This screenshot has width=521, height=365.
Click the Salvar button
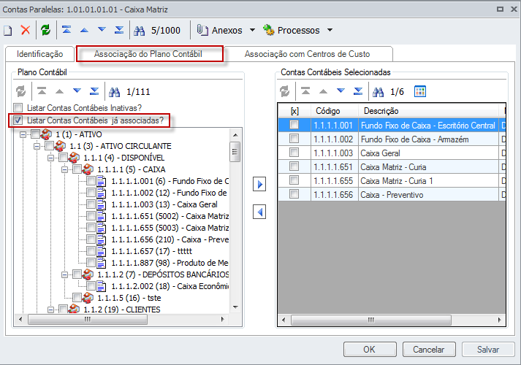pos(488,350)
